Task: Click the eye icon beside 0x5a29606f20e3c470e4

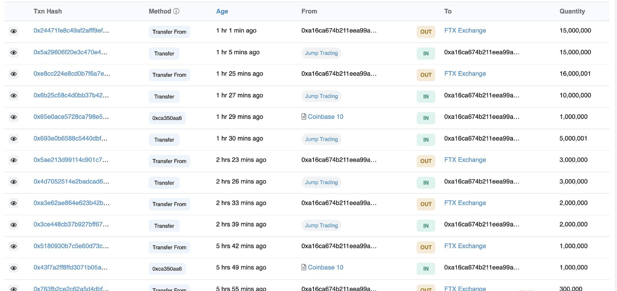Action: pos(14,53)
